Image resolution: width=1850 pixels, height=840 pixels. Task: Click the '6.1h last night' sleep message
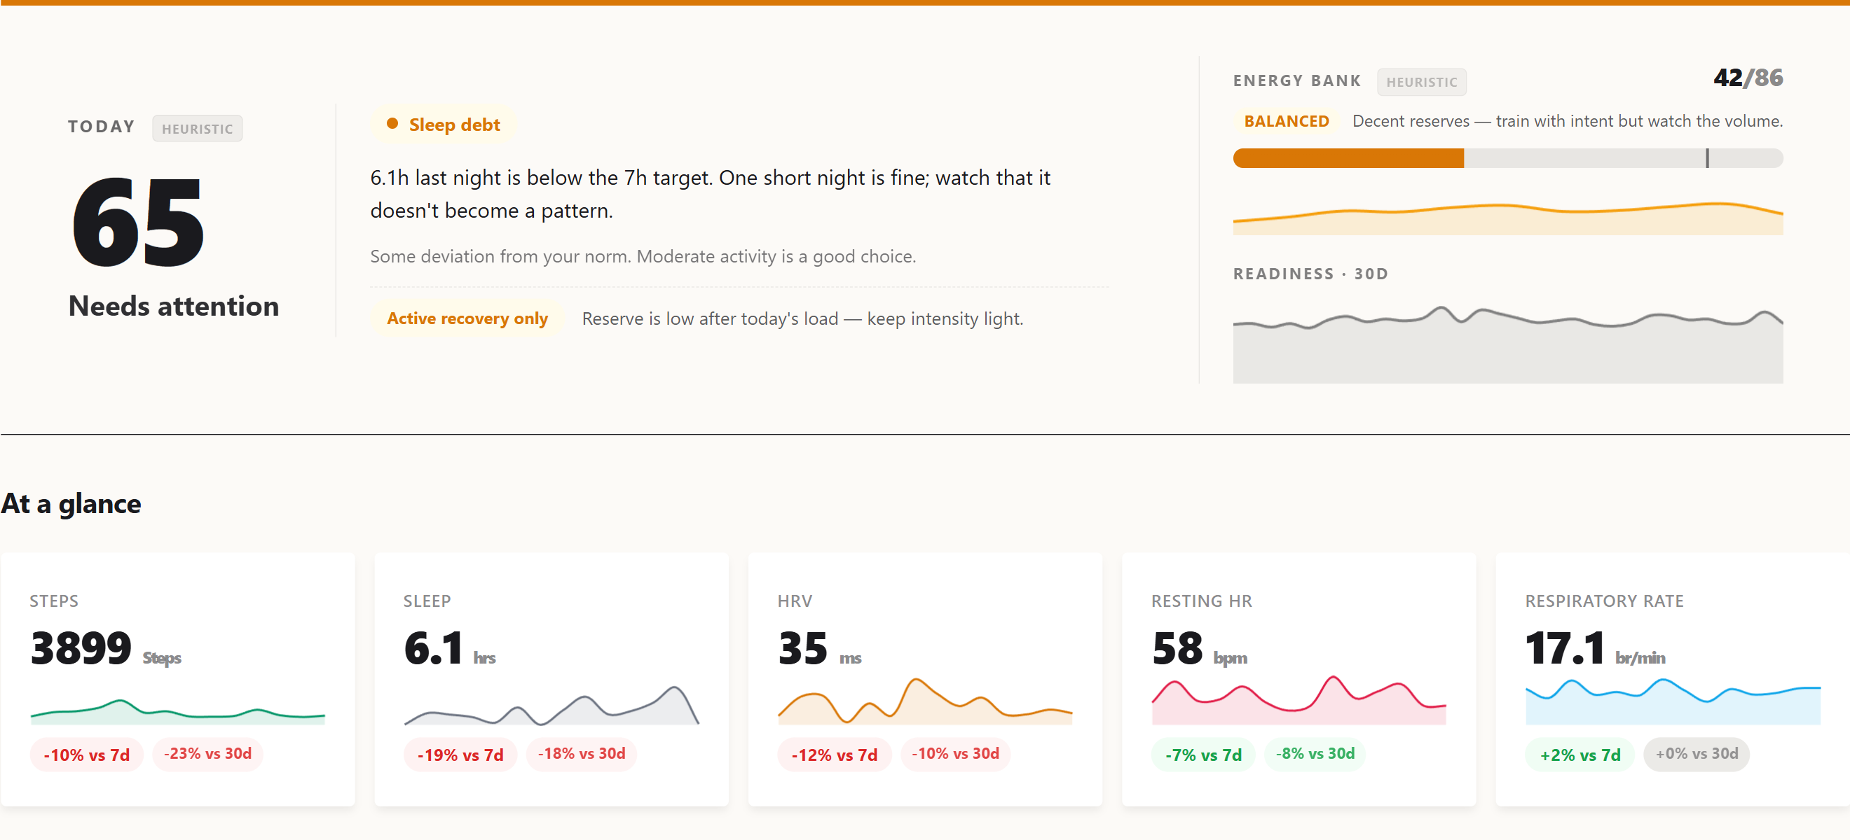(710, 194)
